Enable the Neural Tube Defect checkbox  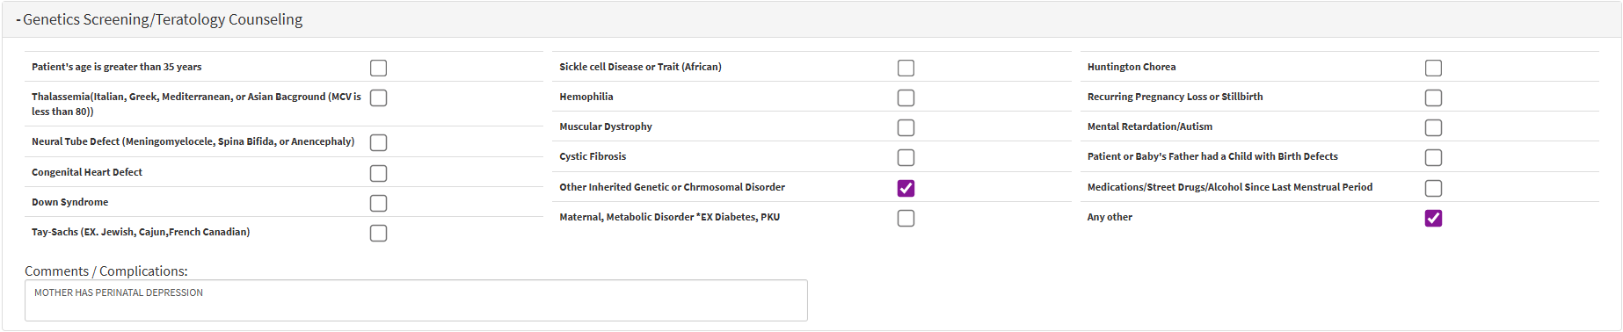378,142
